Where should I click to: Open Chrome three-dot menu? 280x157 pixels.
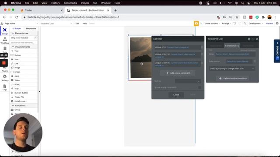coord(276,17)
